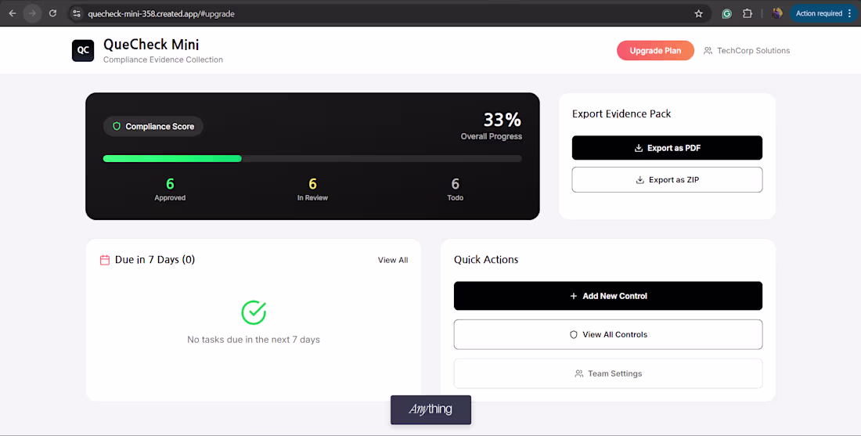The image size is (861, 436).
Task: Click the Anything badge at bottom
Action: click(430, 409)
